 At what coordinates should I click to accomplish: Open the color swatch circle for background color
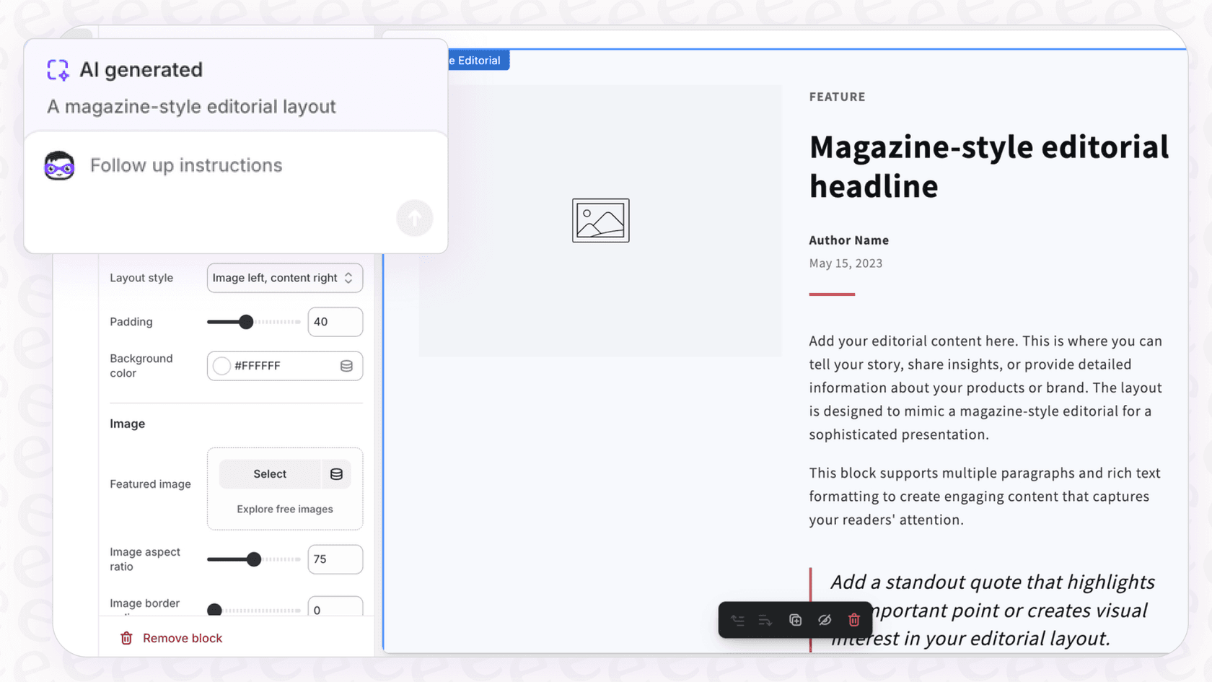[222, 366]
